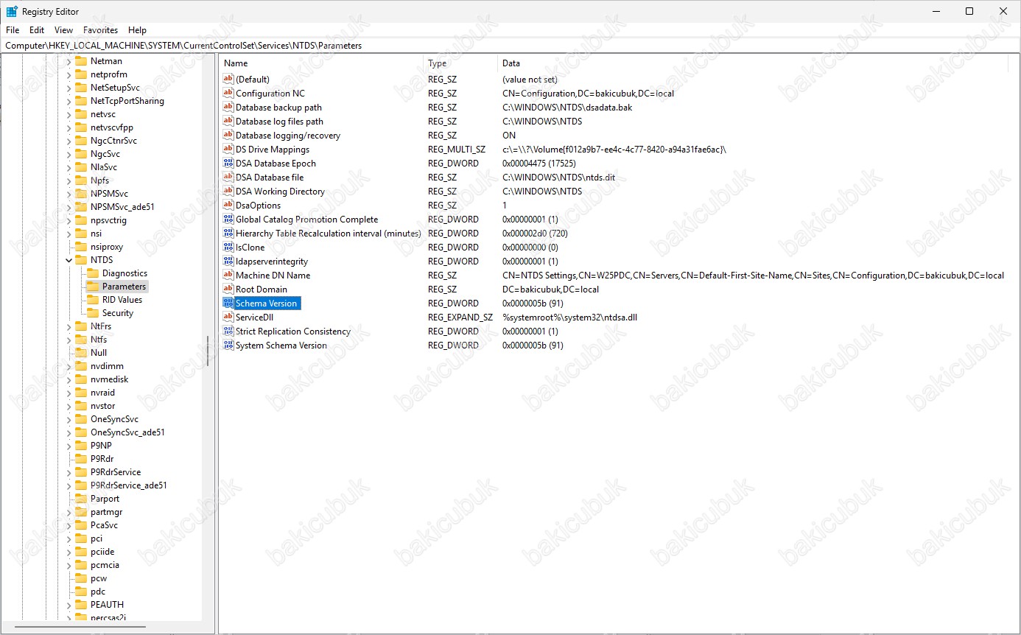Click the icon beside DsaOptions

click(228, 206)
